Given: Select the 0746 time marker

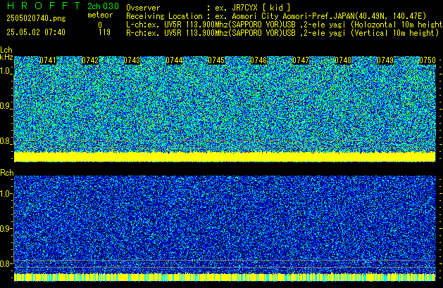Looking at the screenshot, I should click(258, 60).
